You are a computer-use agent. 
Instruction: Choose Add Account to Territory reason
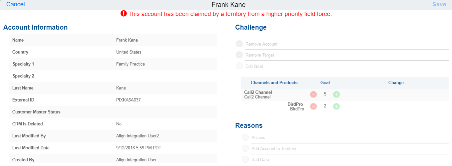[245, 148]
